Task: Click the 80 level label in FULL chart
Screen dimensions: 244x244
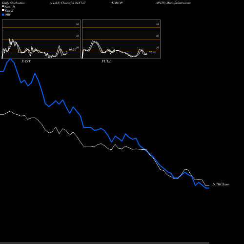Action: pyautogui.click(x=158, y=24)
